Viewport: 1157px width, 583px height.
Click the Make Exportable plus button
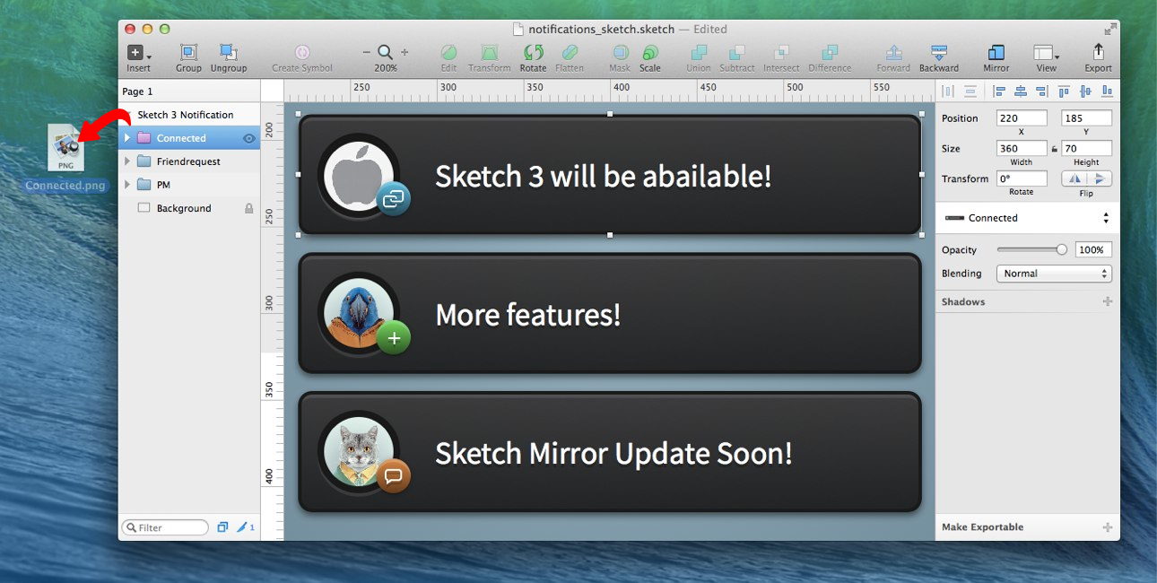[1108, 527]
